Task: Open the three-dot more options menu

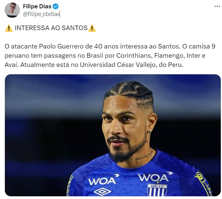Action: pos(217,6)
